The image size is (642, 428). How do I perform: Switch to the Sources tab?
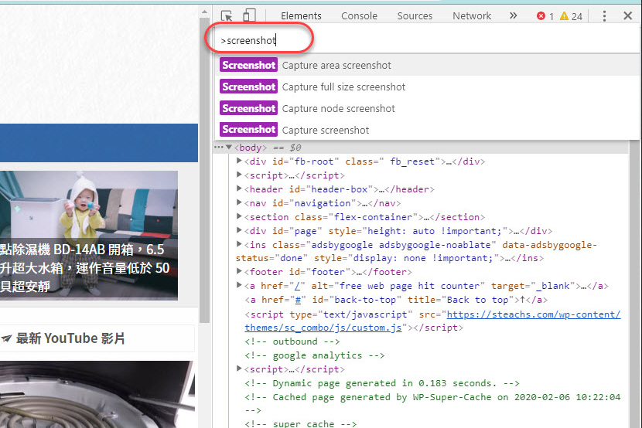click(415, 16)
